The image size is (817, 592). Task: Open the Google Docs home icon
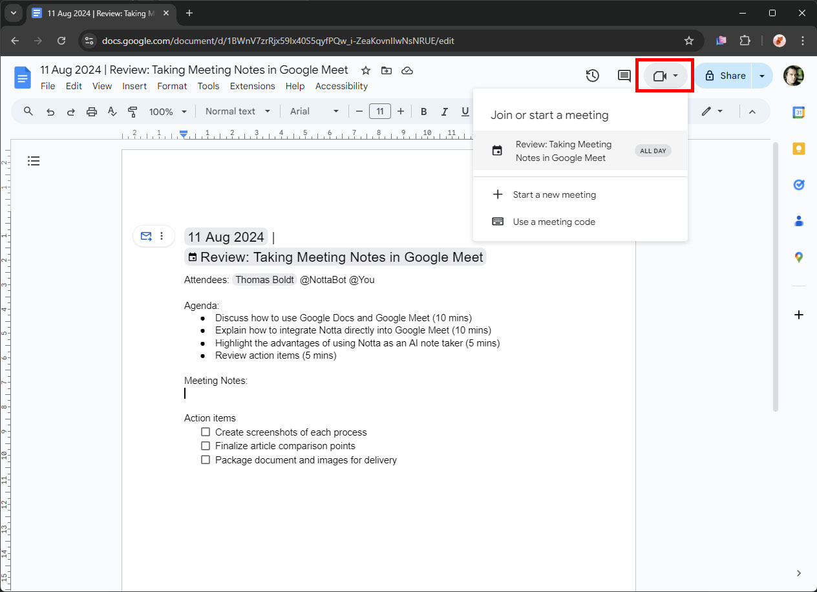tap(23, 78)
